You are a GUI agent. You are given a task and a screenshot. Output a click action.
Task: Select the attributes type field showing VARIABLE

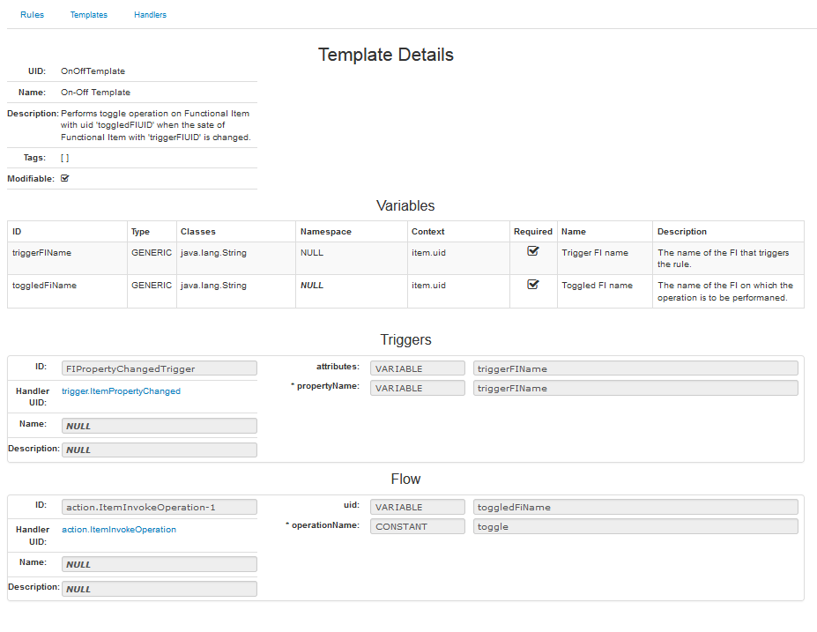pyautogui.click(x=417, y=368)
